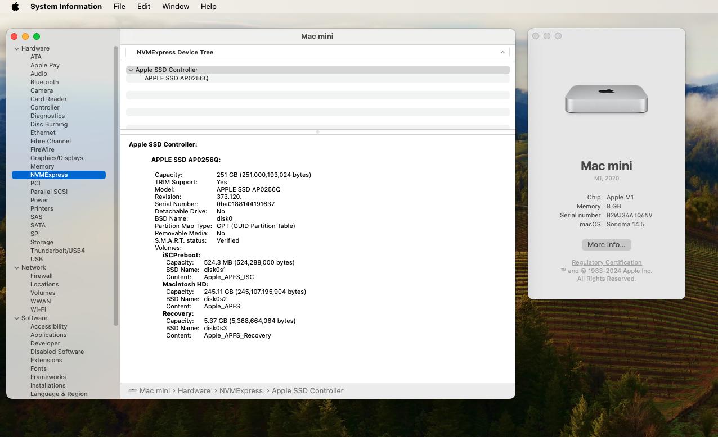Select Wi-Fi in the sidebar
The width and height of the screenshot is (718, 437).
[38, 309]
